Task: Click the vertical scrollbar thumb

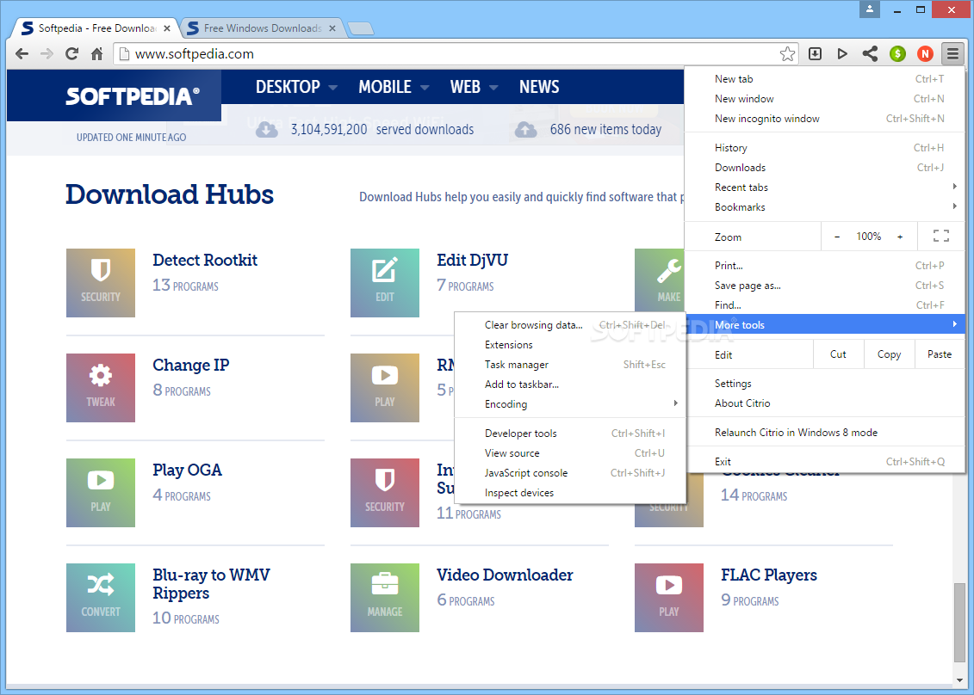Action: click(959, 623)
